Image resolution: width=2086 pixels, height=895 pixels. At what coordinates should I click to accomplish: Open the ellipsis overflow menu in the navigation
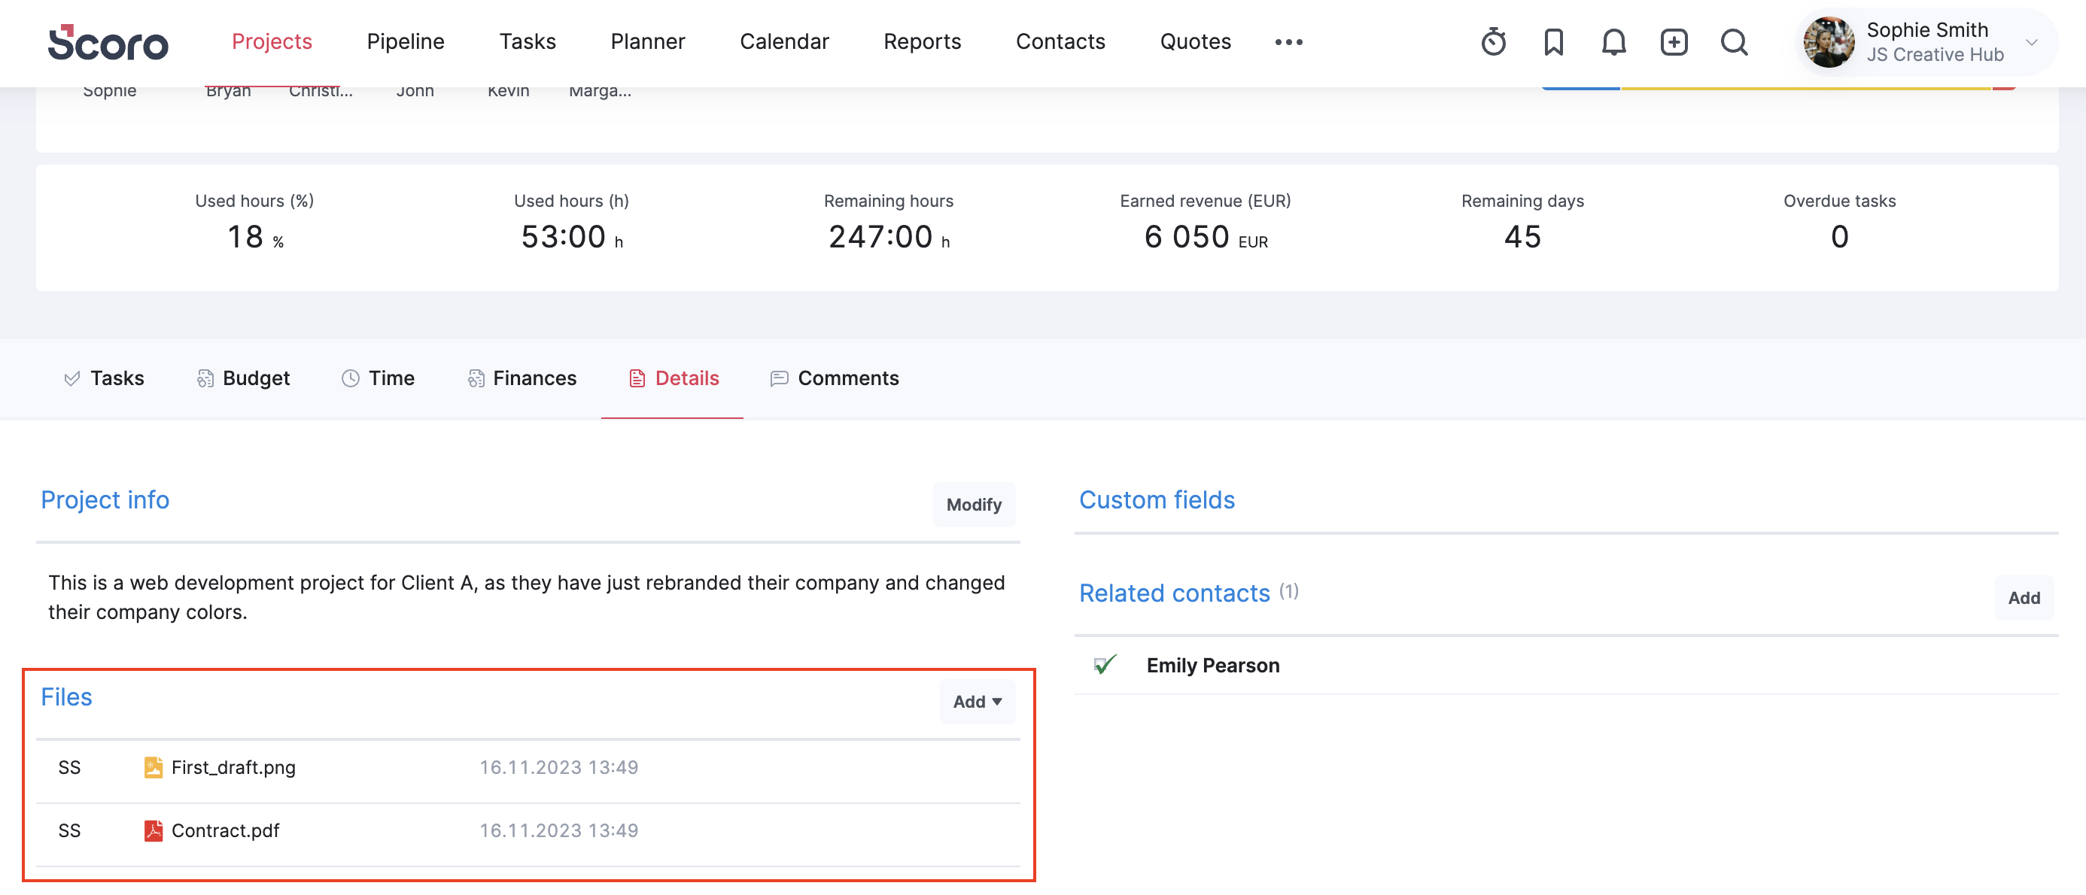click(x=1288, y=42)
